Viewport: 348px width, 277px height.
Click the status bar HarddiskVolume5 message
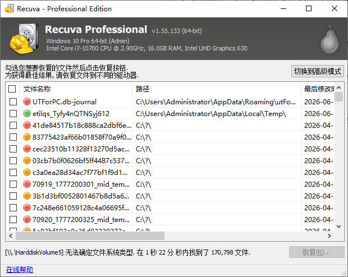tap(127, 252)
